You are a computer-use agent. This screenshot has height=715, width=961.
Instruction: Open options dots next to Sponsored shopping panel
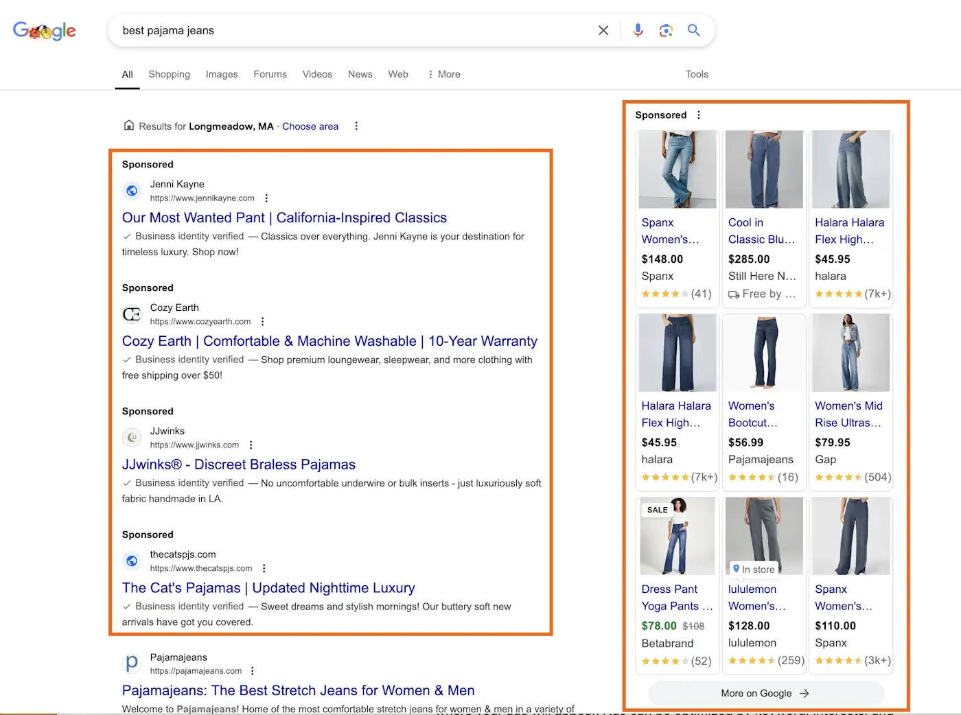(699, 115)
